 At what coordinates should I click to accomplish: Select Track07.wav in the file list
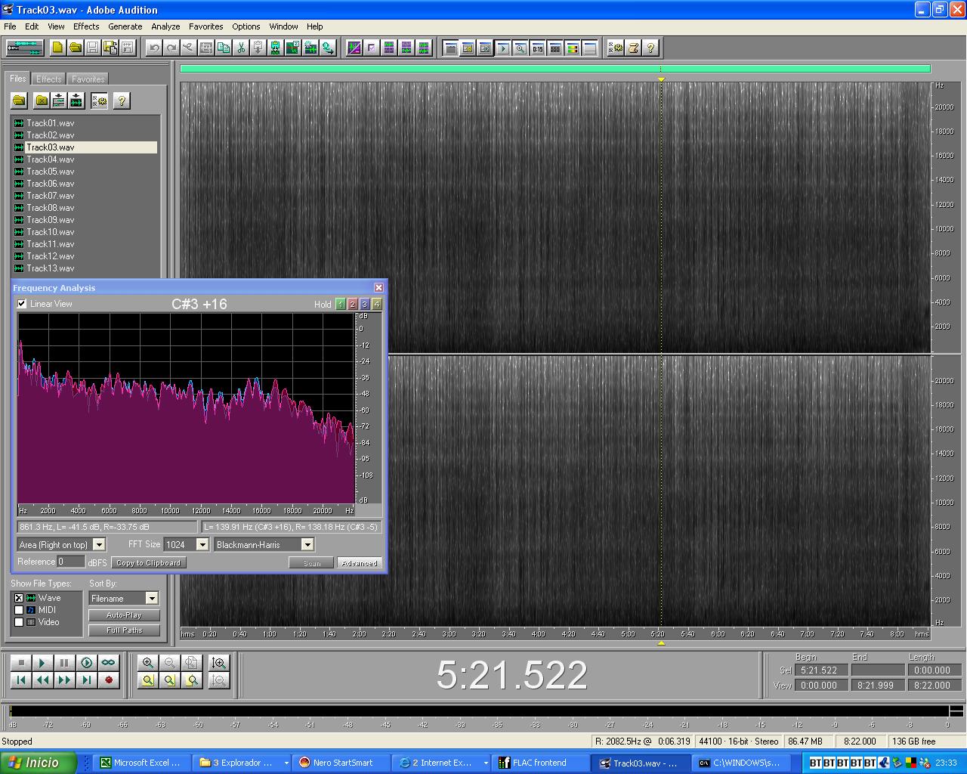pyautogui.click(x=51, y=196)
